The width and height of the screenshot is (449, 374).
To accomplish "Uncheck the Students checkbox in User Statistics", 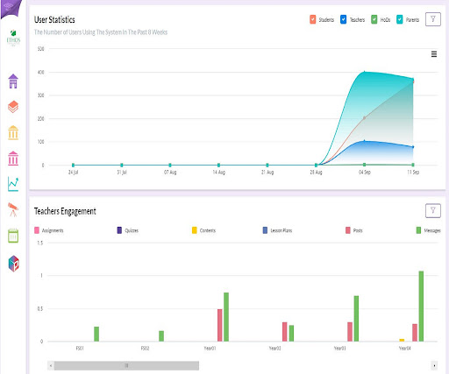I will (313, 19).
